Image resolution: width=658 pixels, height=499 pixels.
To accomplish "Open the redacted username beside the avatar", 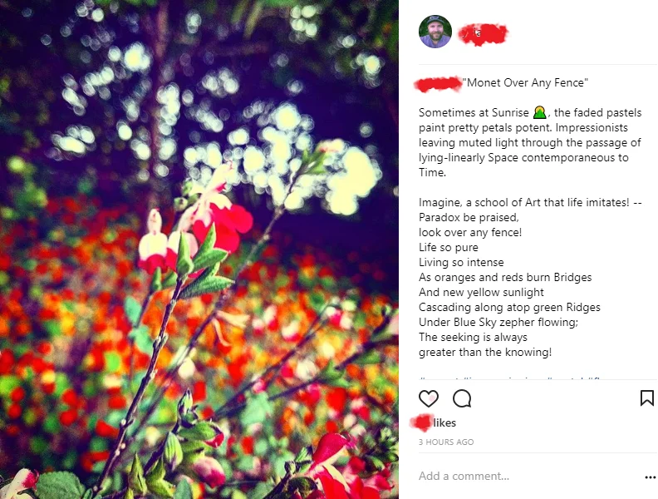I will (x=483, y=34).
